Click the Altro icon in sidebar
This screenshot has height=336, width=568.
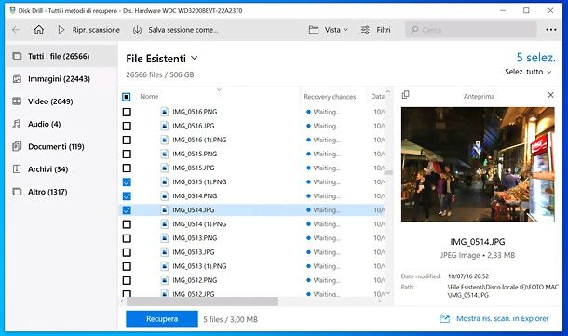click(x=17, y=192)
